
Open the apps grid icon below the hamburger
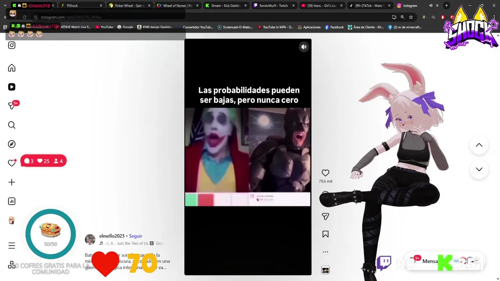click(x=12, y=265)
